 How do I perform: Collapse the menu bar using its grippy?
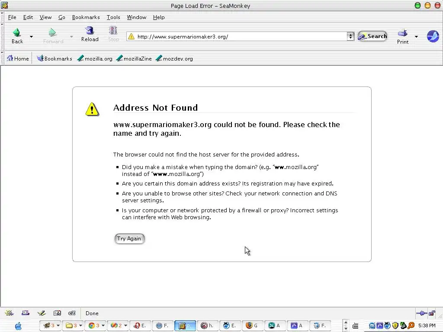click(2, 17)
